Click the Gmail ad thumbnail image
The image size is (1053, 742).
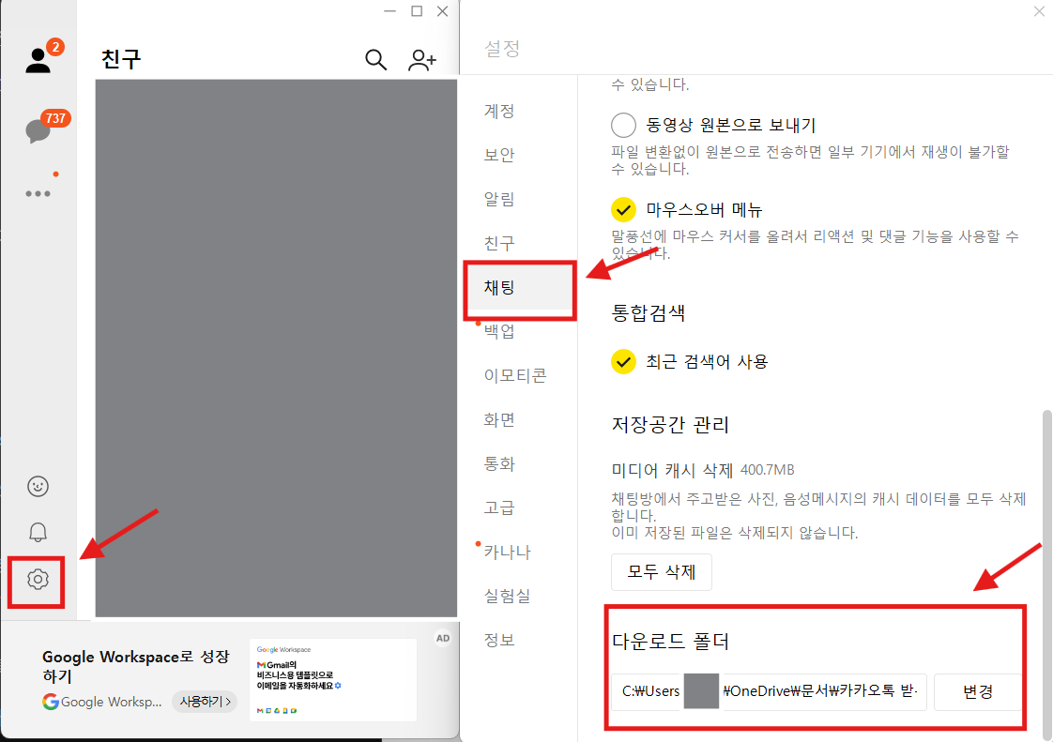click(333, 680)
